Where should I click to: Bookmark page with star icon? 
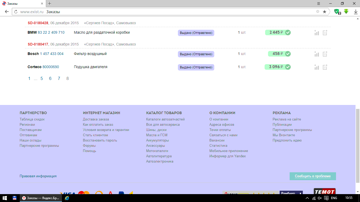(324, 12)
